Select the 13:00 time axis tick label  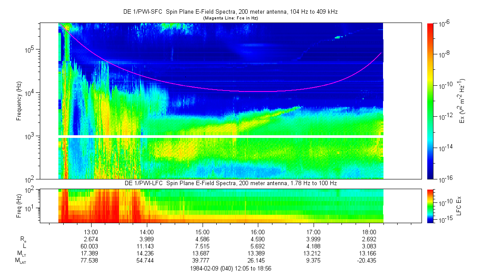point(91,232)
